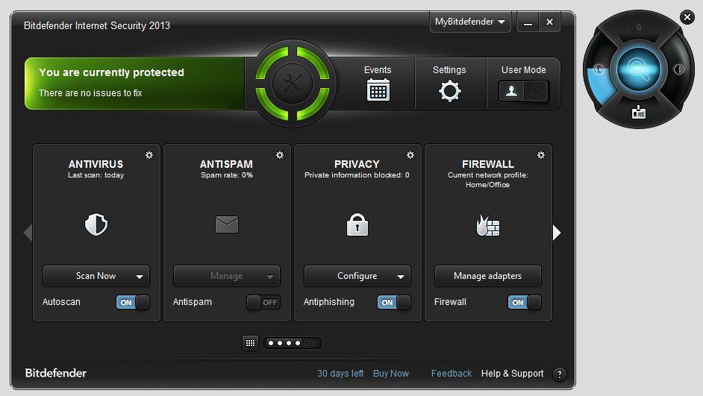Open the Settings gear in header
Image resolution: width=703 pixels, height=396 pixels.
449,91
